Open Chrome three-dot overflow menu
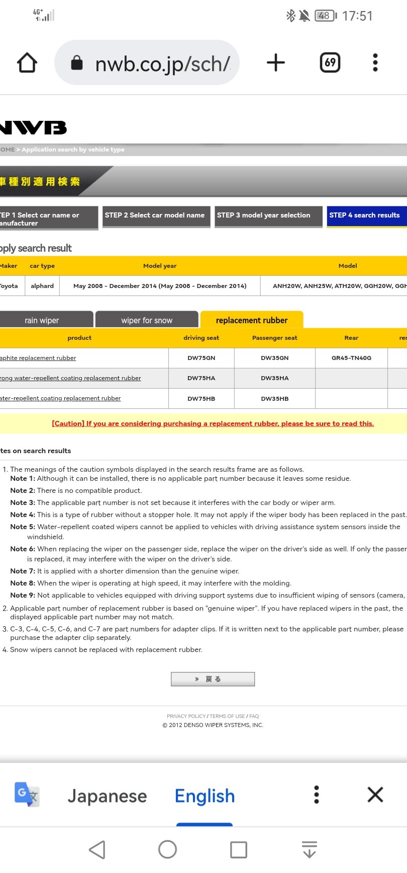The height and width of the screenshot is (873, 407). [375, 63]
